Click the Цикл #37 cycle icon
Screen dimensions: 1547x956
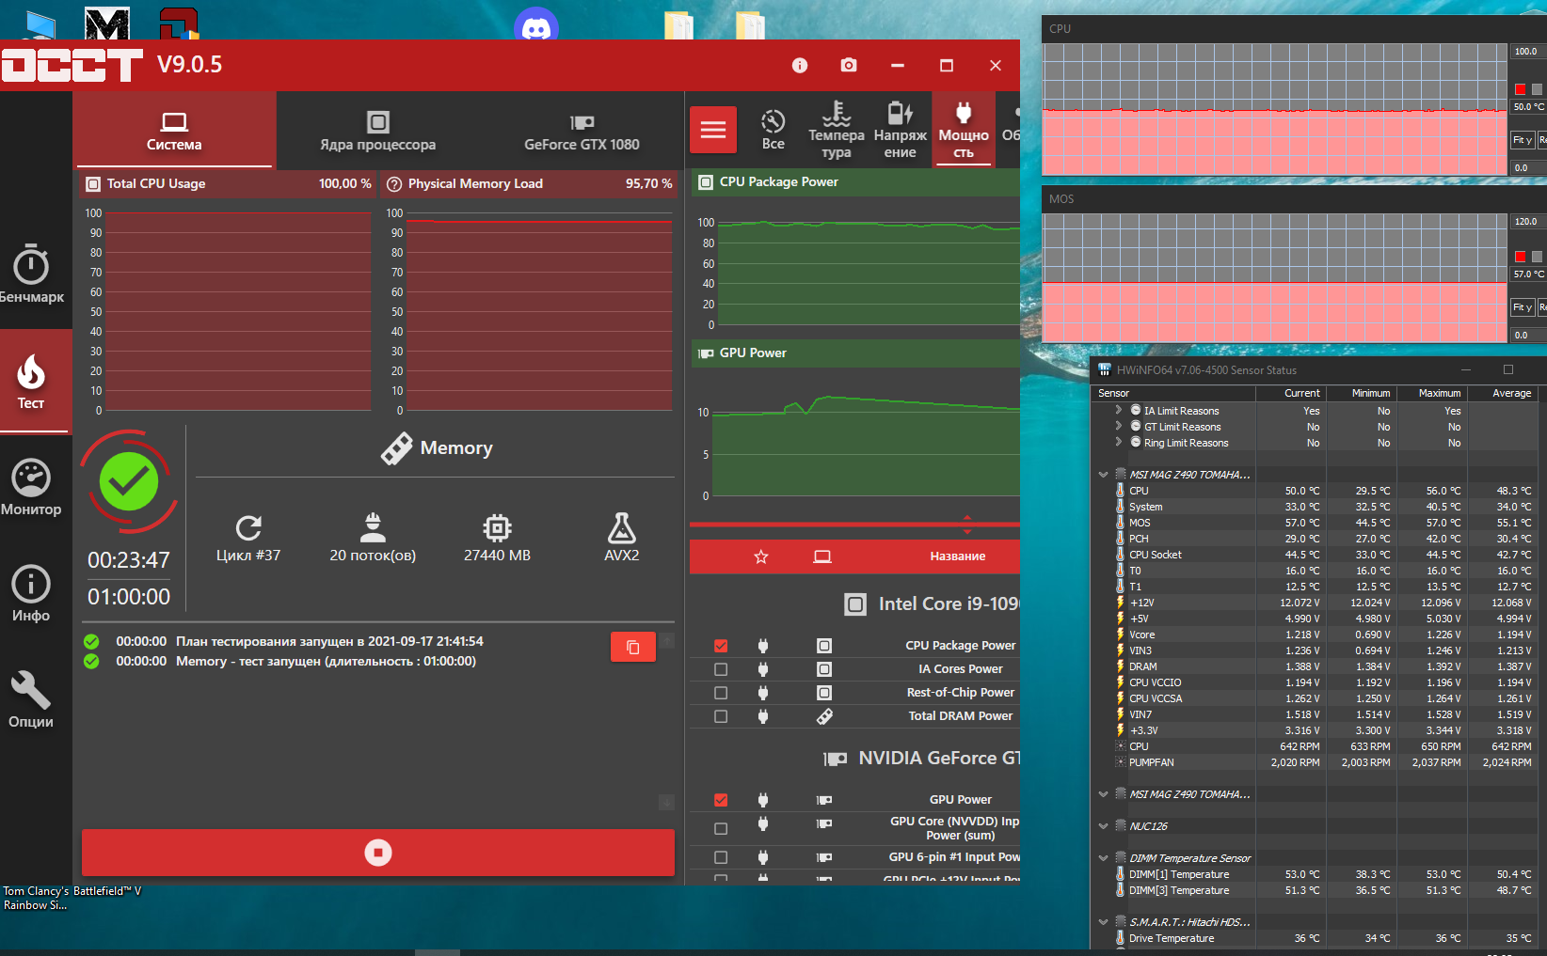click(x=248, y=527)
